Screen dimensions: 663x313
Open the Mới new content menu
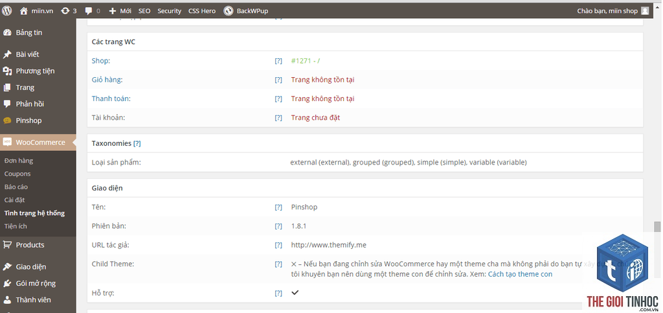pos(126,11)
